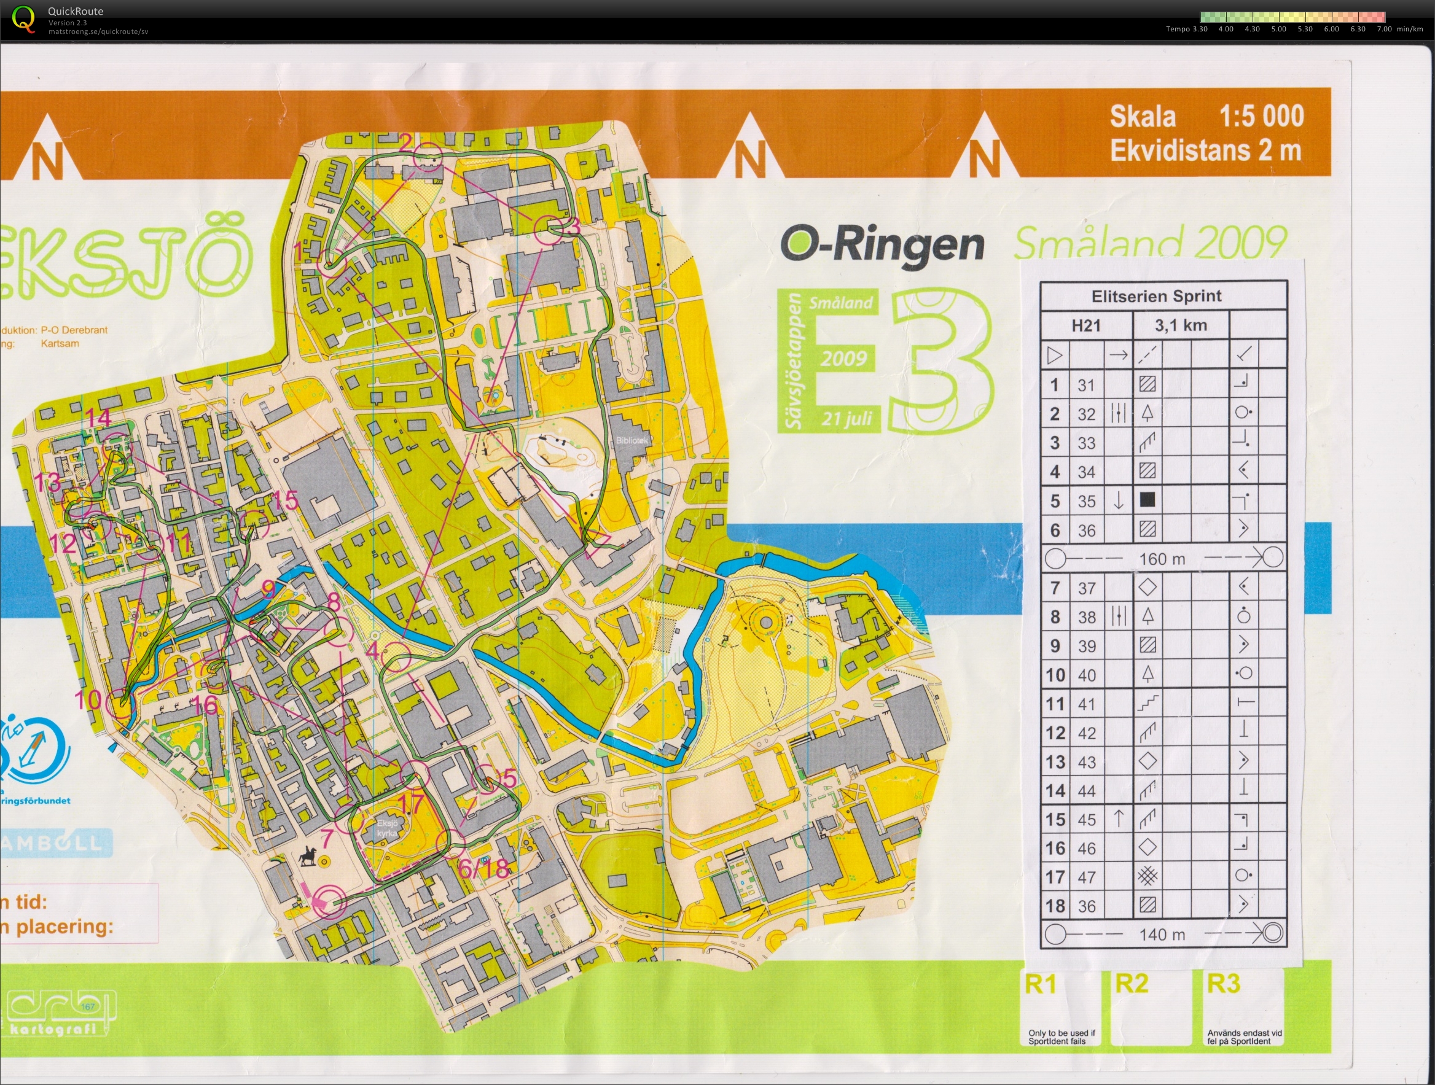Click control code 31 in the table

[x=1086, y=385]
